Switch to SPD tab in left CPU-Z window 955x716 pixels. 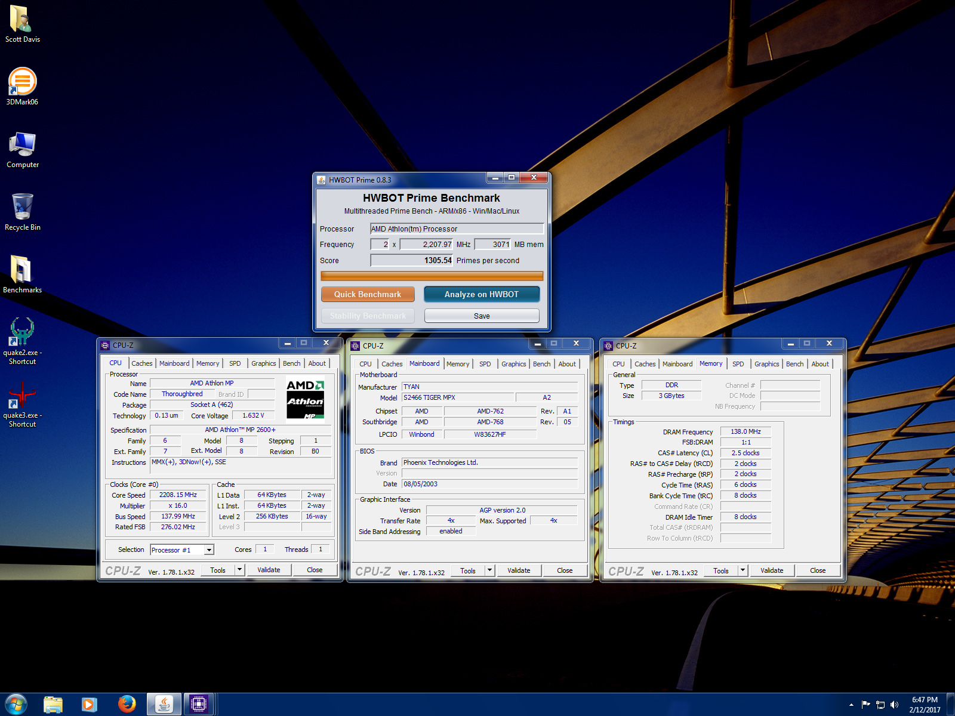[235, 363]
